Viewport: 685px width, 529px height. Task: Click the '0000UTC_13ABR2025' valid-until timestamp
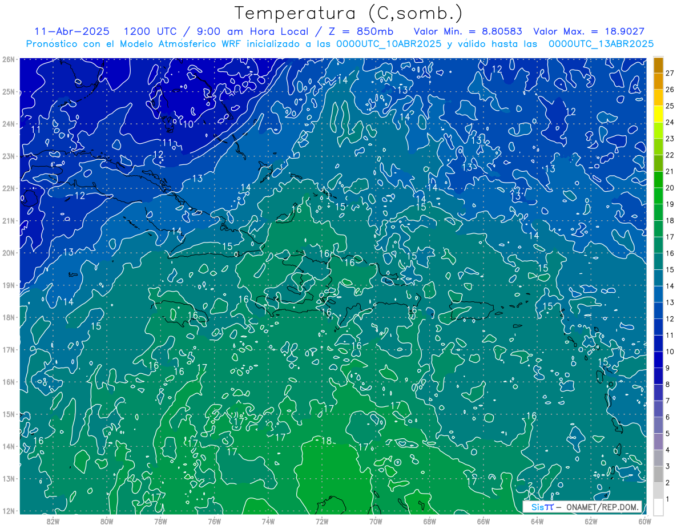(601, 43)
